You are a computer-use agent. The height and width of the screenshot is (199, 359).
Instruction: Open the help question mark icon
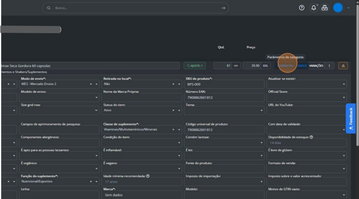pos(302,8)
